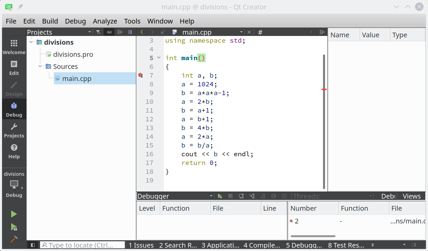428x251 pixels.
Task: Open the main.cpp document dropdown
Action: [x=241, y=32]
